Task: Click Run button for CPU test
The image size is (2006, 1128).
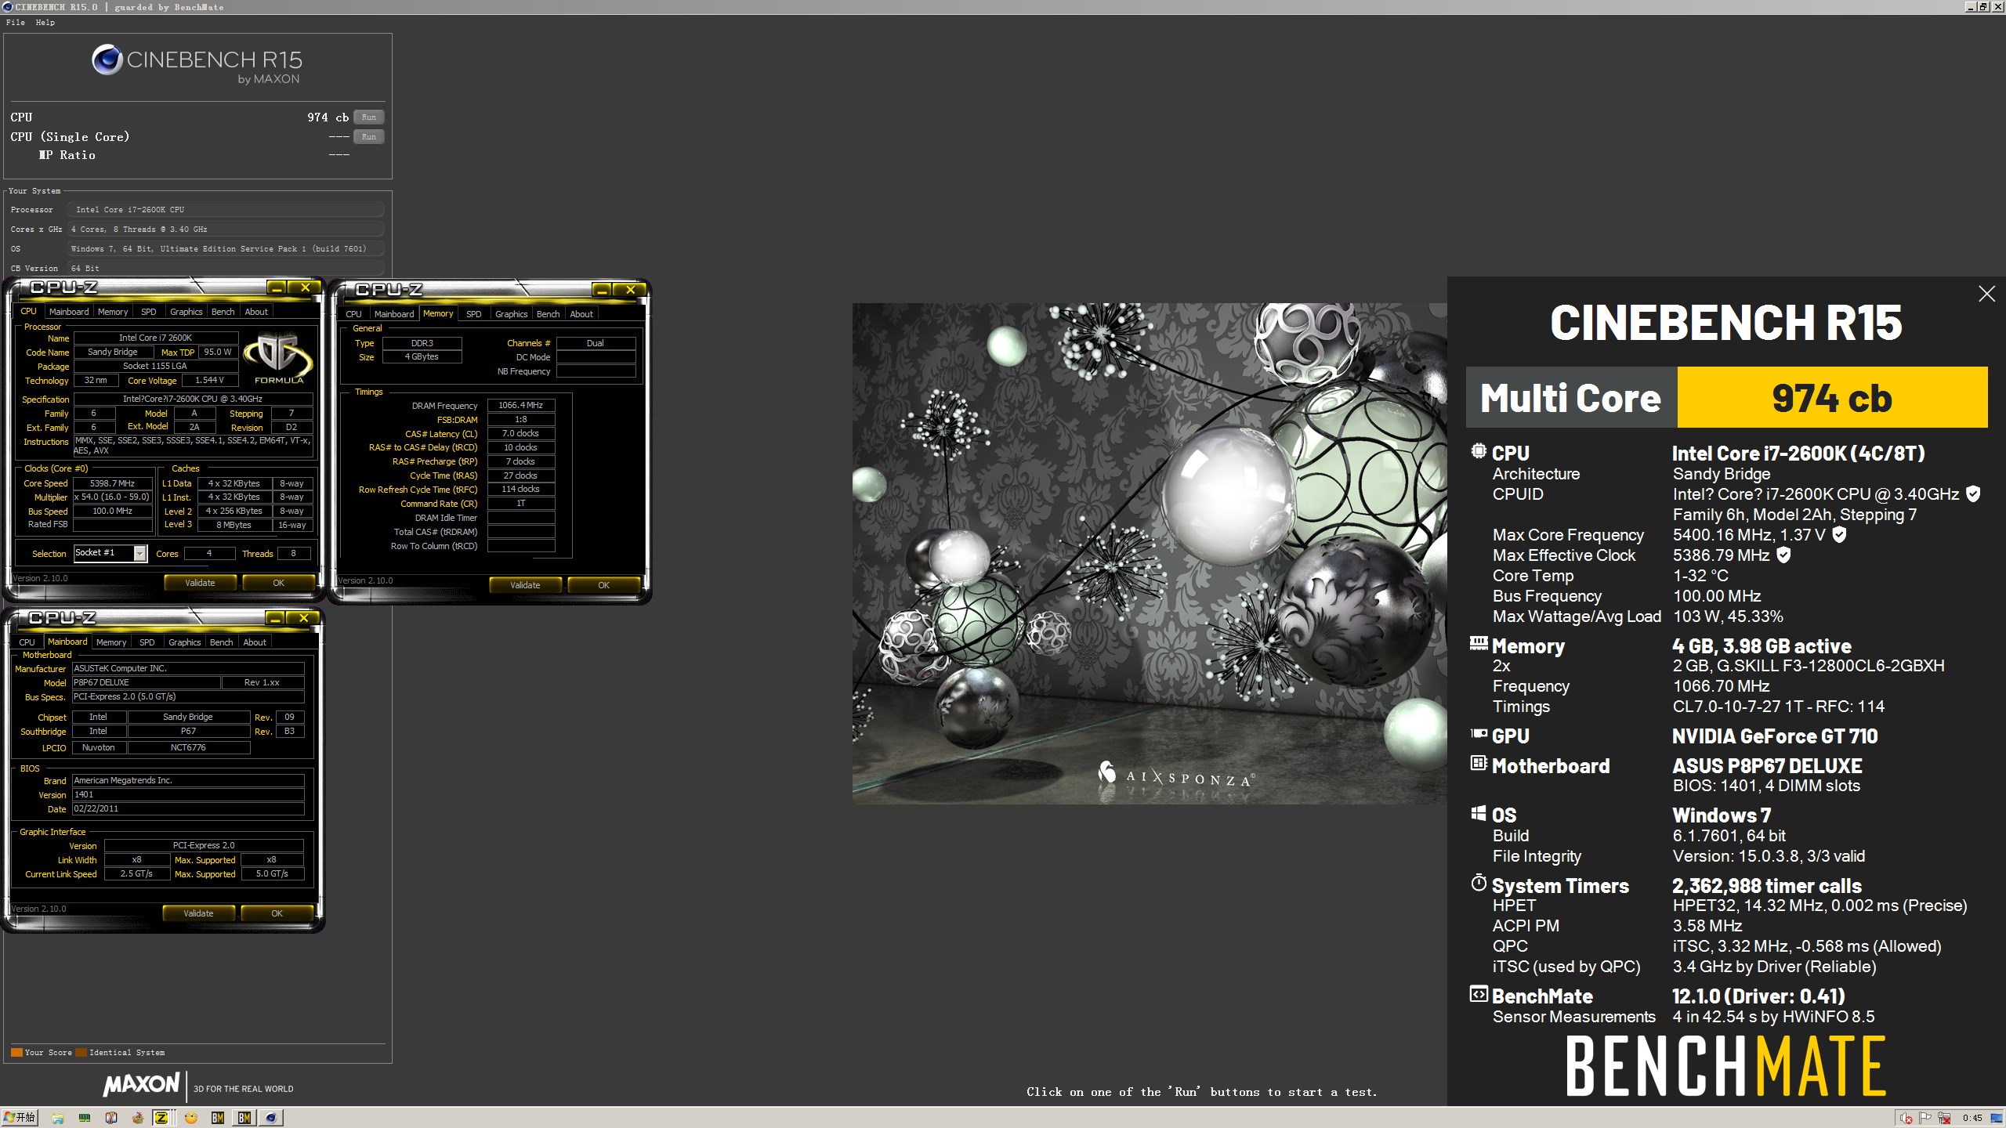Action: point(368,117)
